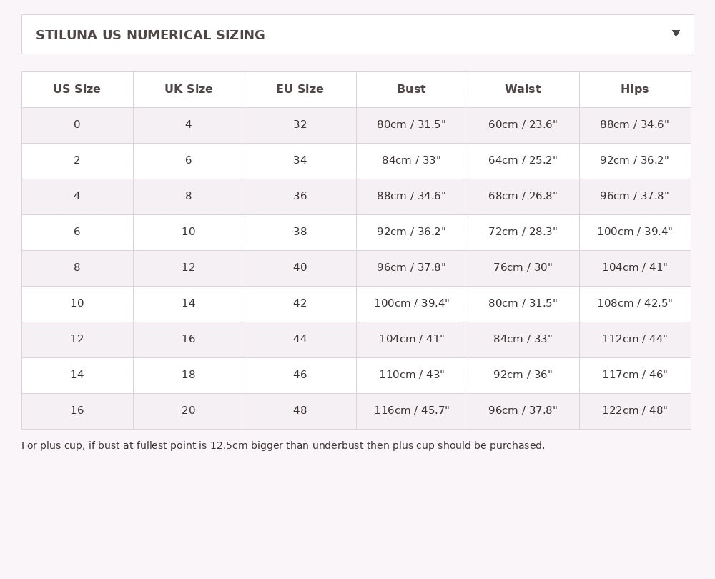
Task: Select the 76cm / 30" waist cell
Action: click(523, 267)
